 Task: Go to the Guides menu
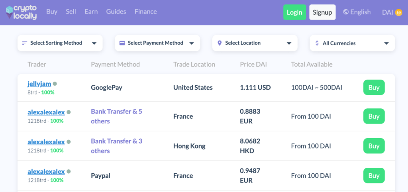(116, 12)
